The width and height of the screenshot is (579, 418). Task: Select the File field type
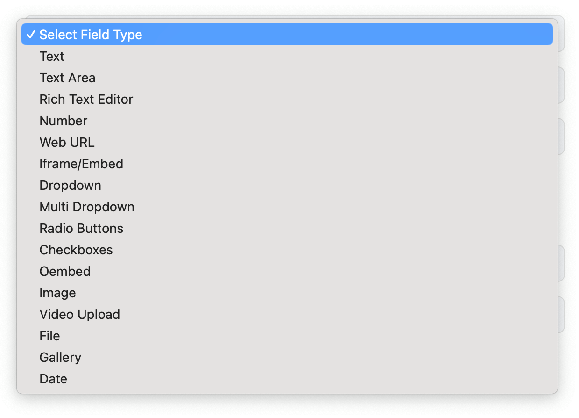coord(49,336)
